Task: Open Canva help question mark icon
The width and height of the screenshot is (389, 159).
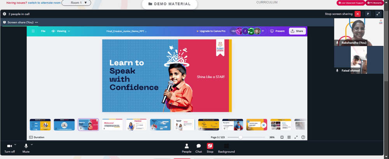Action: [x=303, y=137]
